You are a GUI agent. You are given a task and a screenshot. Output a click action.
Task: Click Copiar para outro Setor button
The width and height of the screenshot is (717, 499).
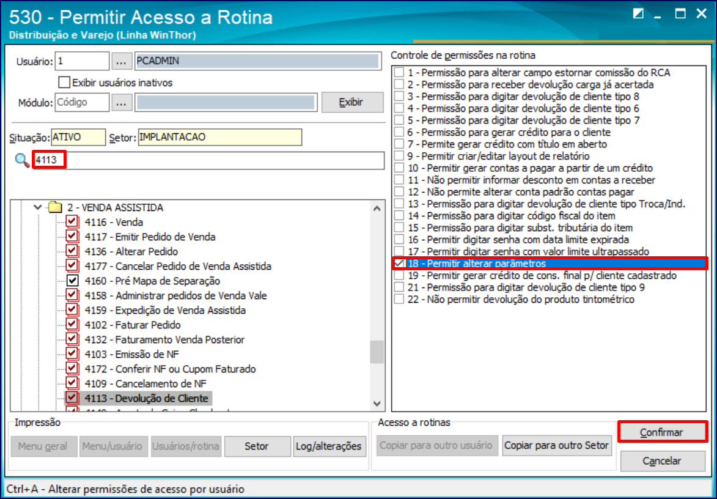click(x=556, y=445)
